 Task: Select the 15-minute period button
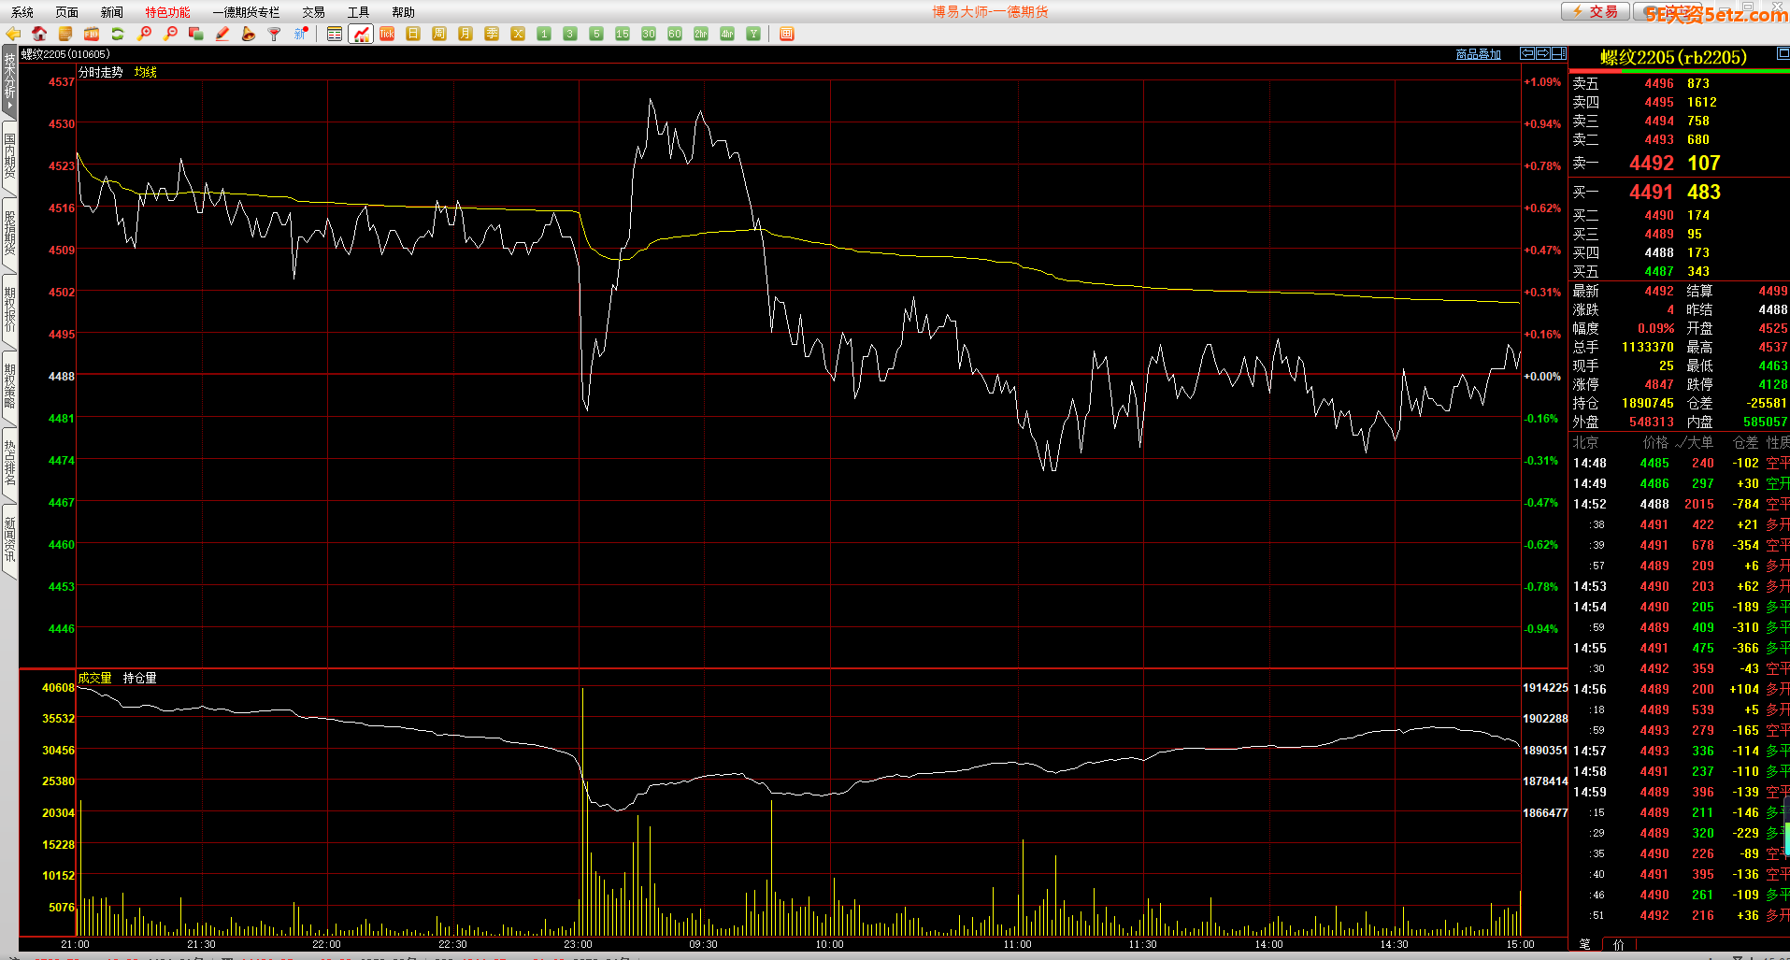623,34
